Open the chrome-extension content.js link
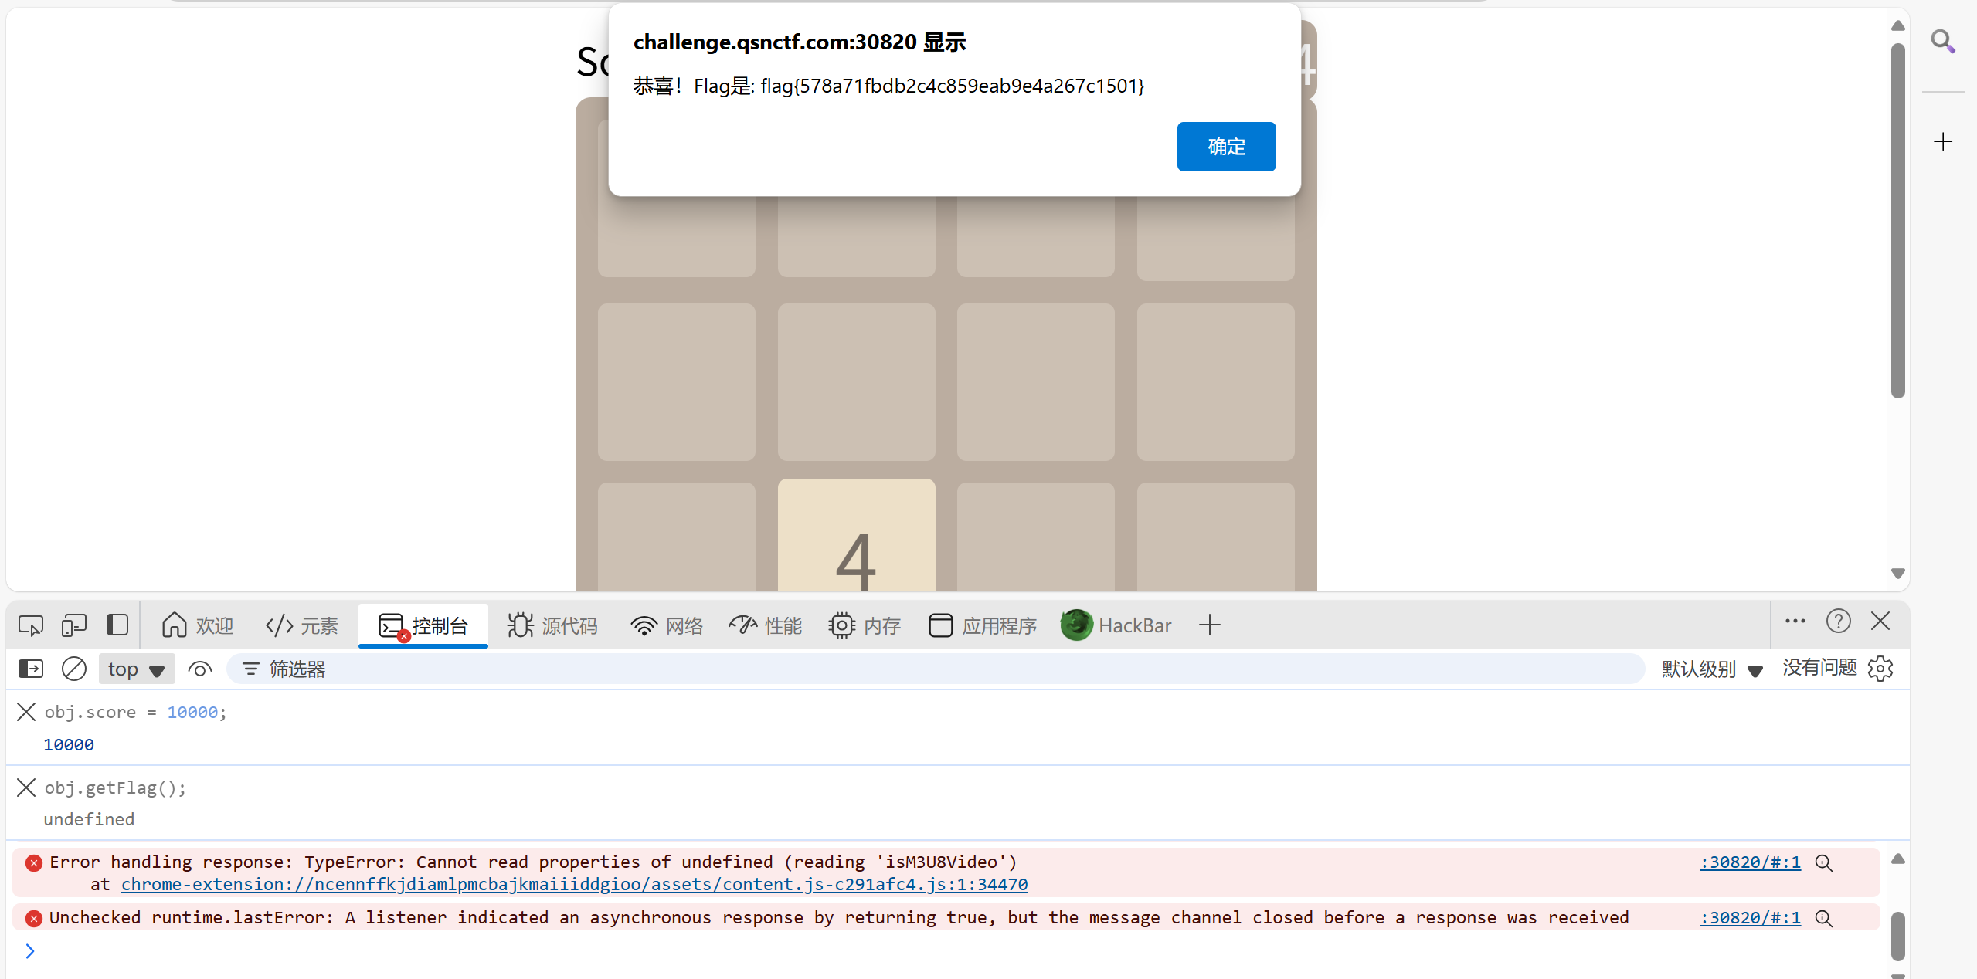Viewport: 1977px width, 979px height. coord(574,885)
